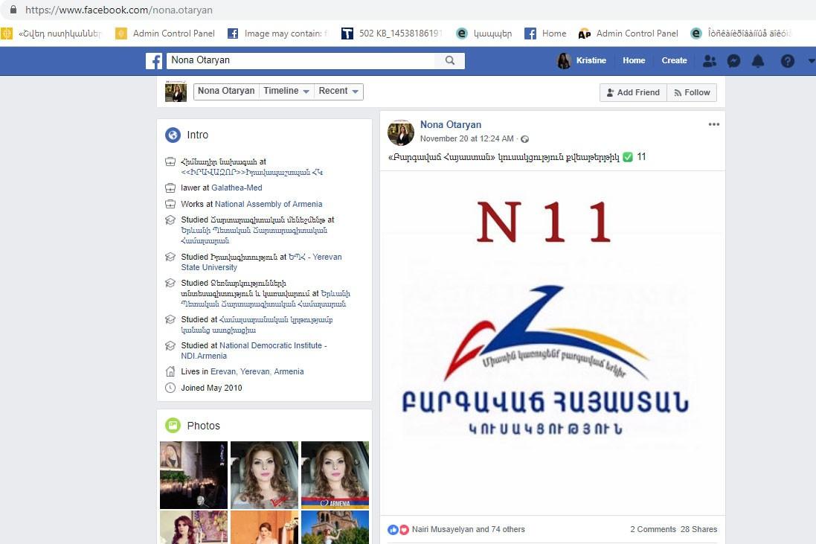The image size is (816, 544).
Task: Open selfie photo with red checkmark
Action: pos(264,475)
